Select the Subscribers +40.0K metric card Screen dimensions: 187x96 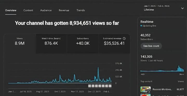coord(83,44)
